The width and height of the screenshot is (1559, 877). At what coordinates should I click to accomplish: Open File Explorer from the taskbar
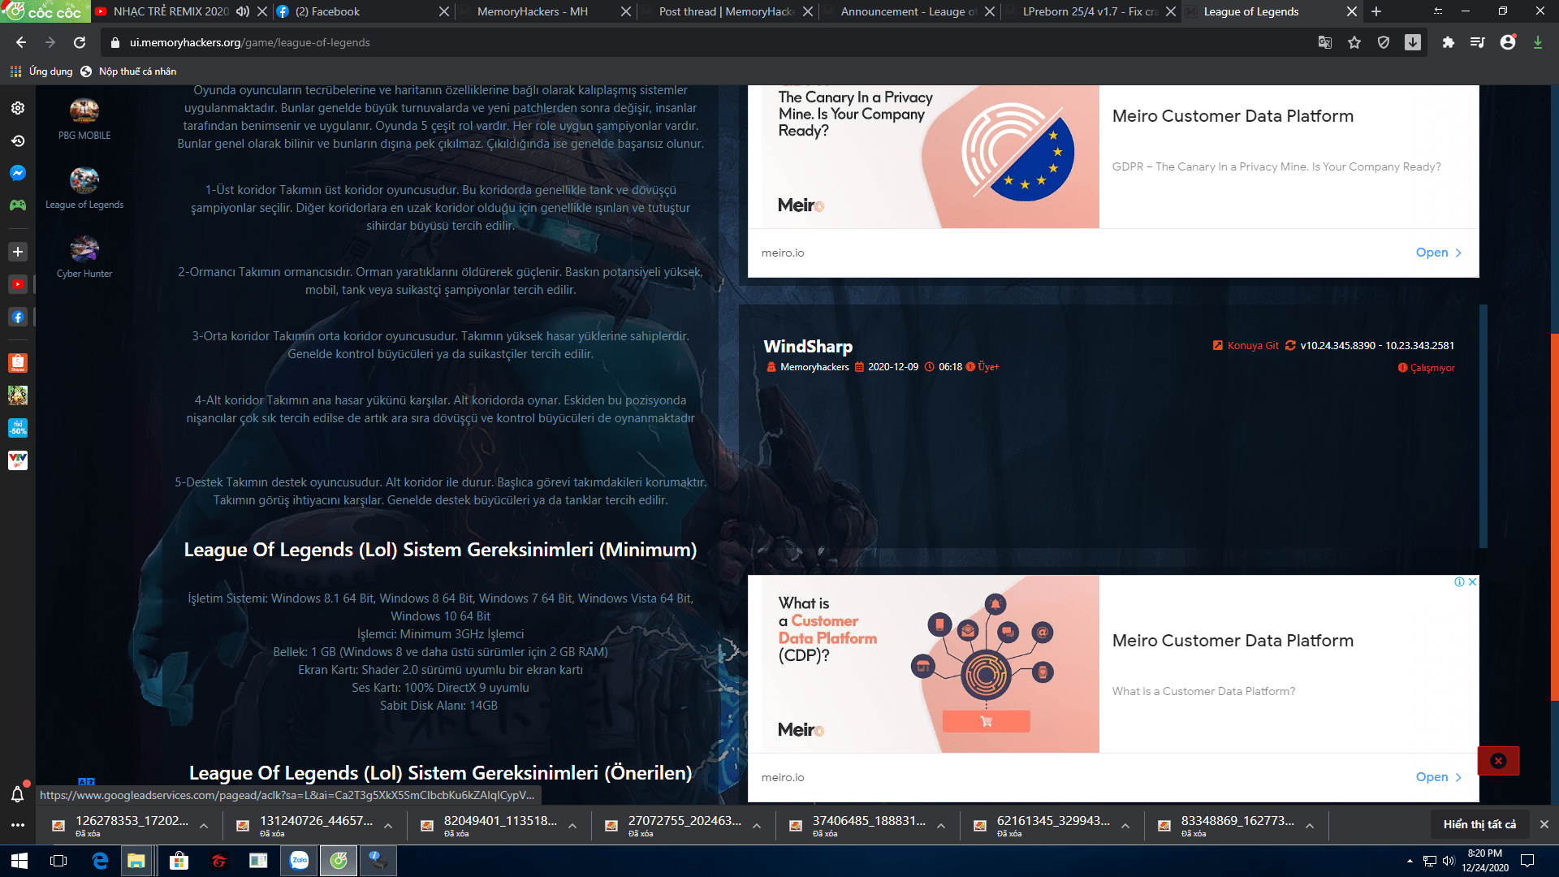pos(136,861)
